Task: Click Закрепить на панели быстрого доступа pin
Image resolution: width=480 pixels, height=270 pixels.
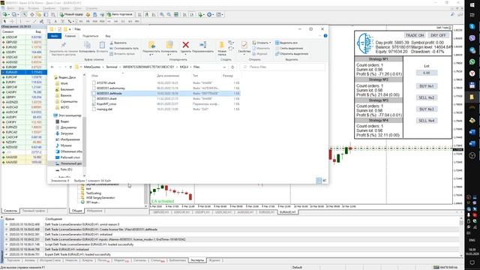Action: pos(63,48)
